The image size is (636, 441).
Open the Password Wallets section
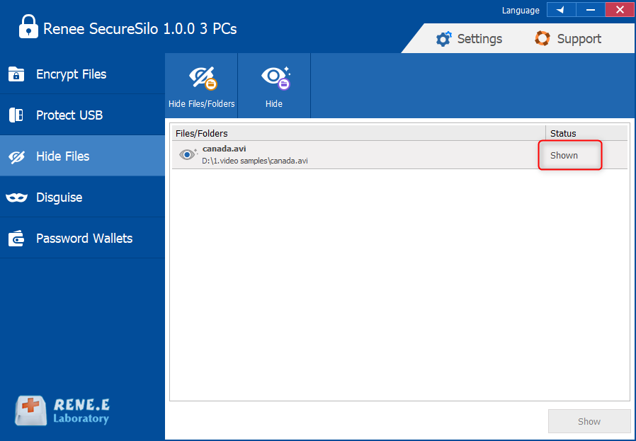pos(82,238)
